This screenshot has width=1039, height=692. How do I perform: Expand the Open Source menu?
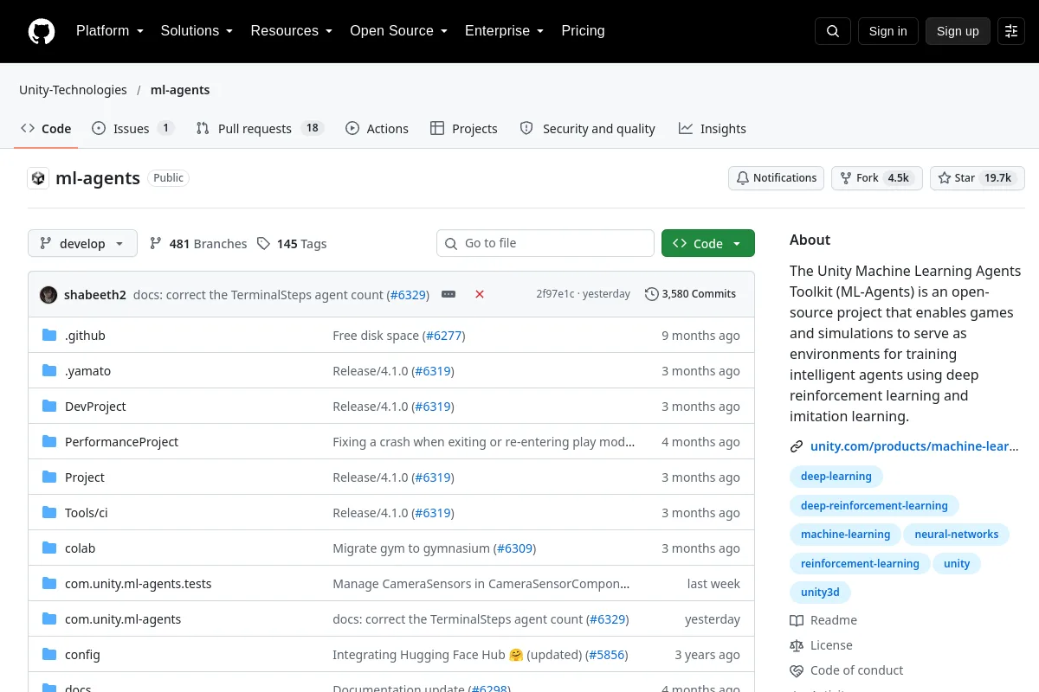coord(398,31)
